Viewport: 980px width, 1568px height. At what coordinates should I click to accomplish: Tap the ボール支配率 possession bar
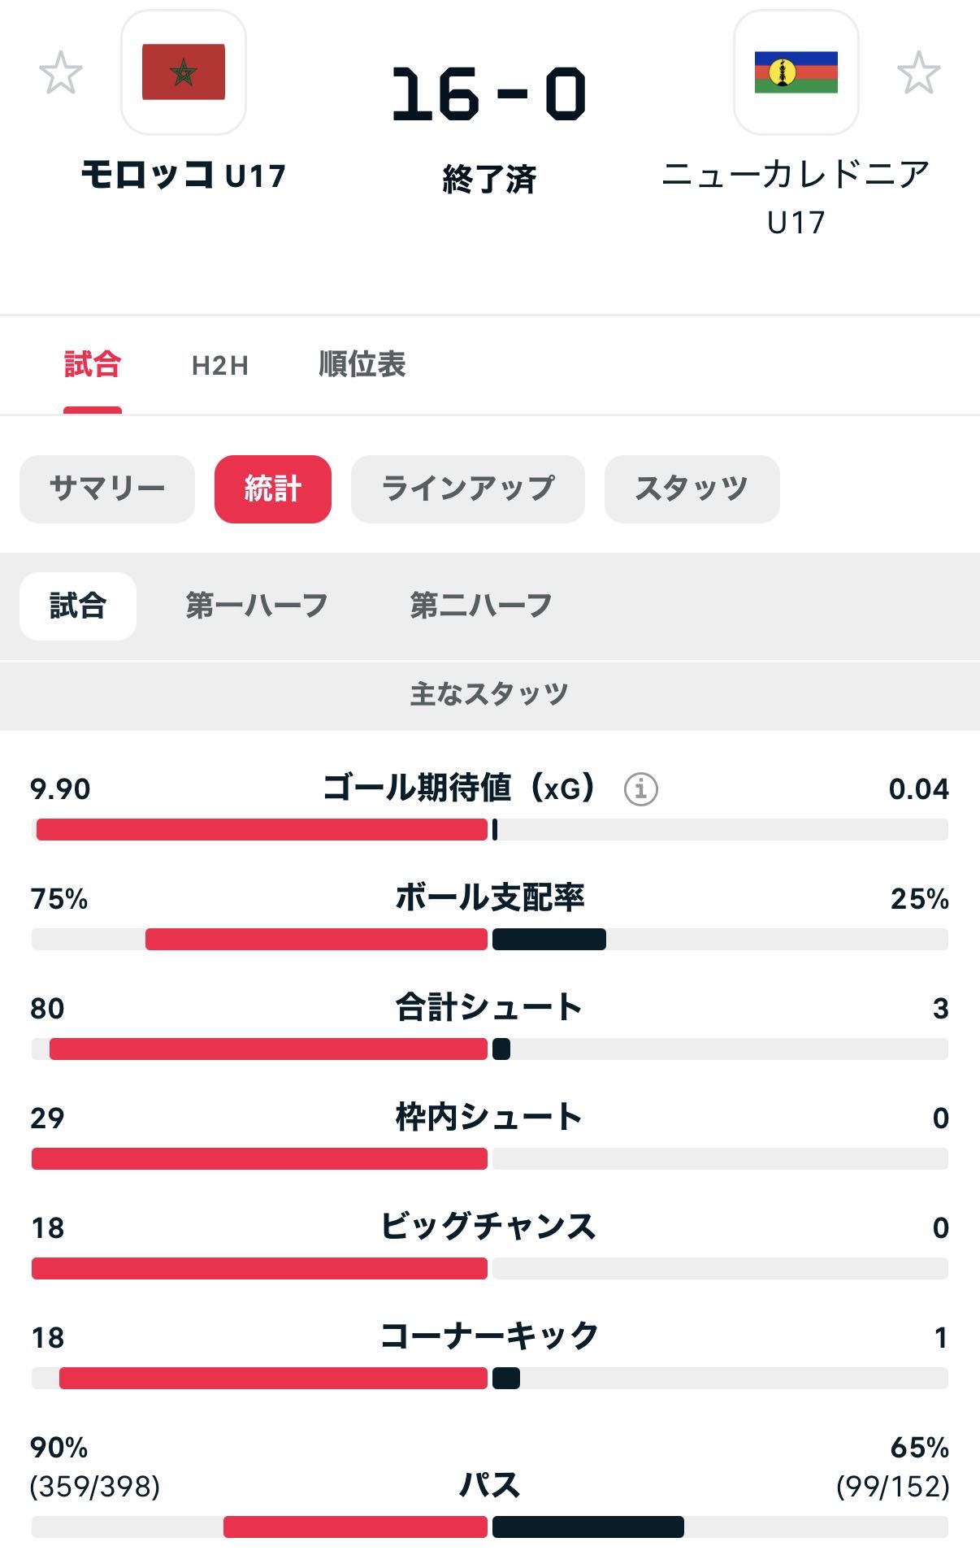[x=490, y=939]
